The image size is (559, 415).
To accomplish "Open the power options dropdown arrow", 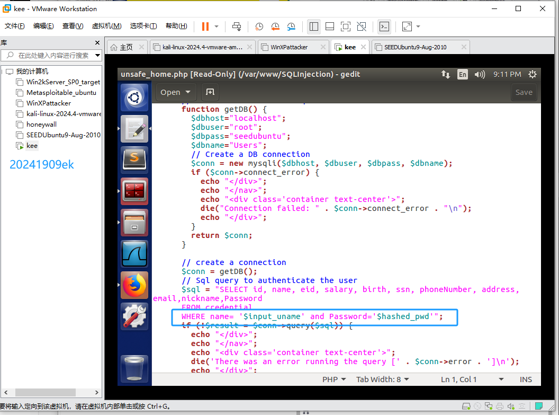I will [217, 27].
